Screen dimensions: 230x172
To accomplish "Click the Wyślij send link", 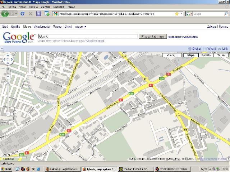I will click(x=211, y=49).
